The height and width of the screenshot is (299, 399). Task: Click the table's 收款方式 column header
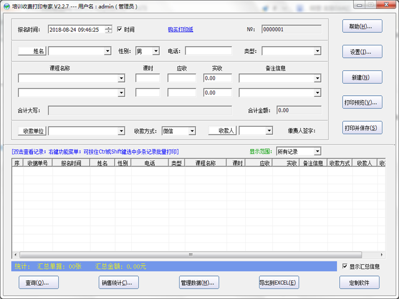(x=340, y=163)
